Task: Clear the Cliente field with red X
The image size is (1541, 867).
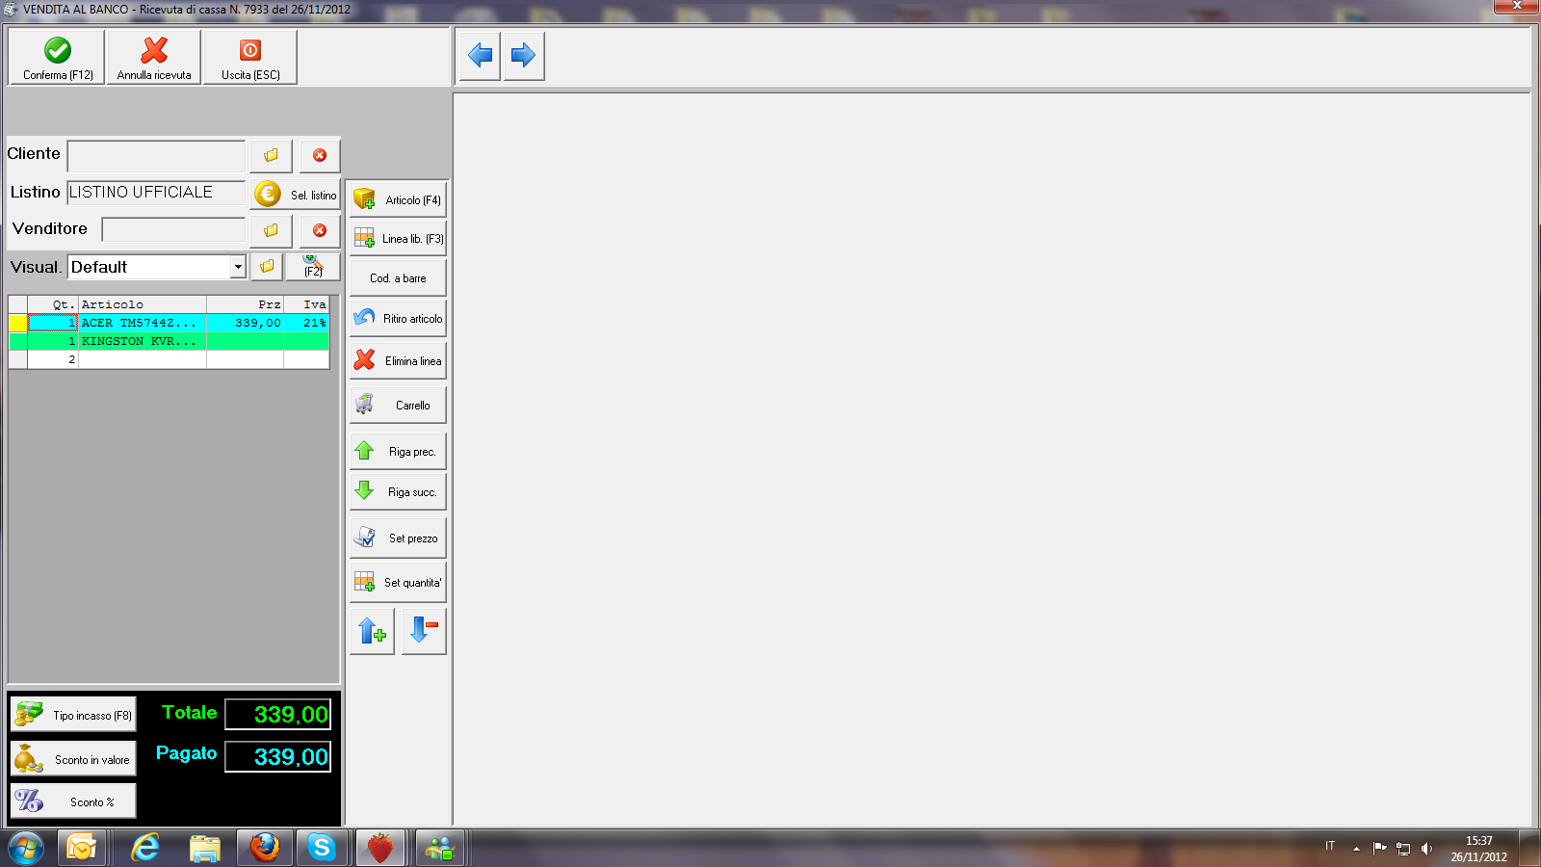Action: 320,155
